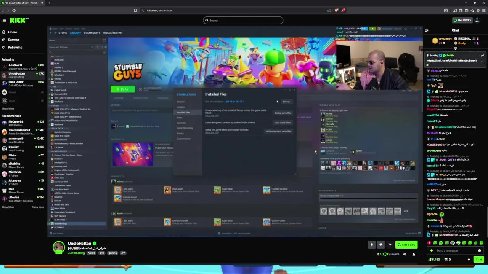Toggle the heart follow button
Screen dimensions: 488x274
click(x=380, y=245)
